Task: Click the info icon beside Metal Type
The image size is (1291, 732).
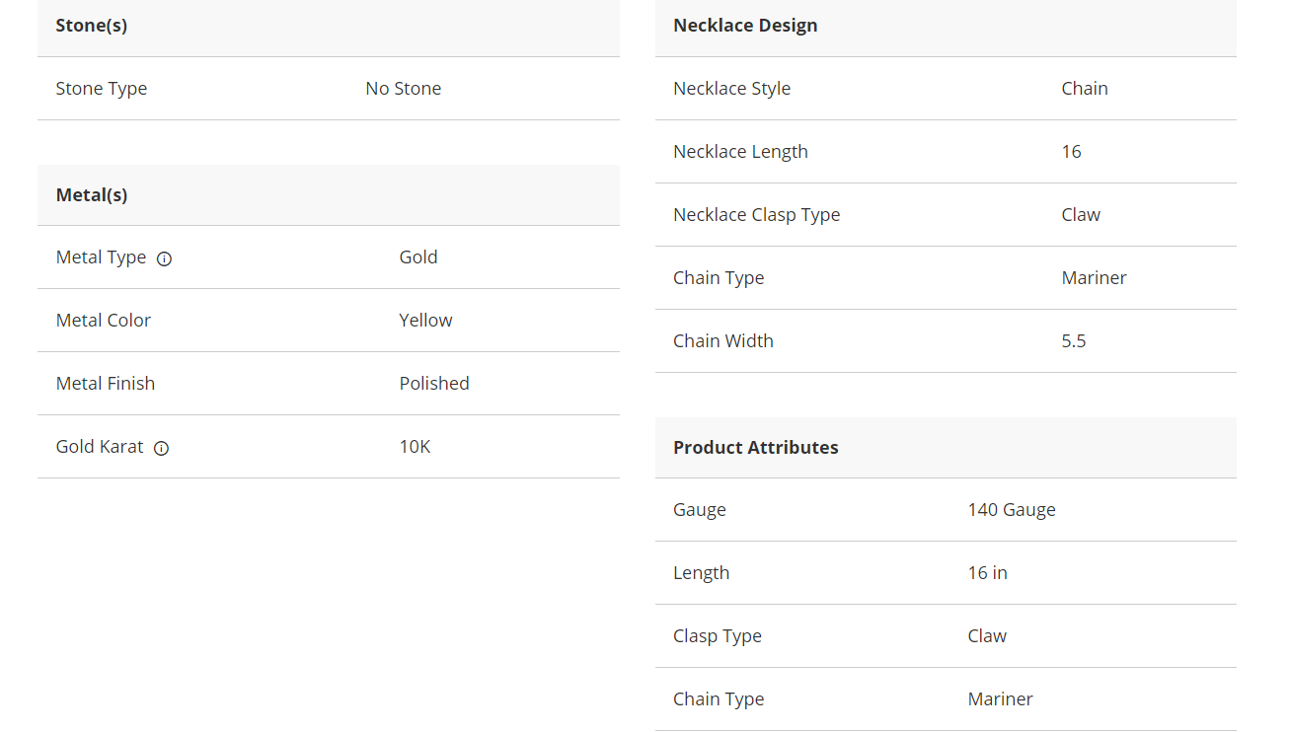Action: click(x=165, y=258)
